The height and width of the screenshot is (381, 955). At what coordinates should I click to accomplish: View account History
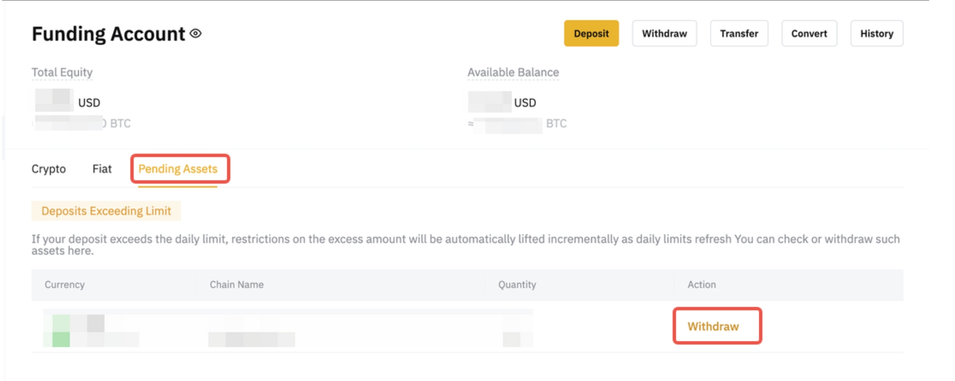877,34
